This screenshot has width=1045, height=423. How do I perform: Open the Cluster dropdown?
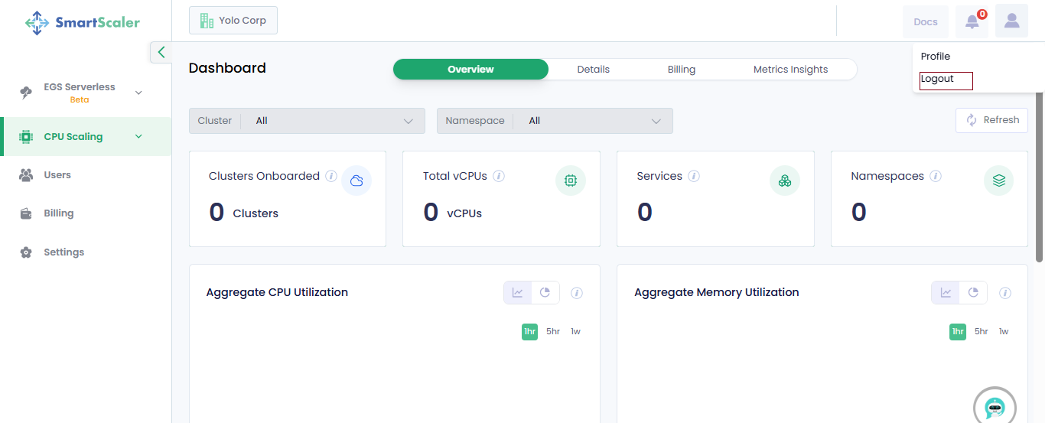(307, 121)
